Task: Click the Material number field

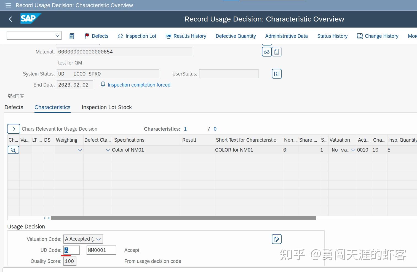Action: pos(124,52)
